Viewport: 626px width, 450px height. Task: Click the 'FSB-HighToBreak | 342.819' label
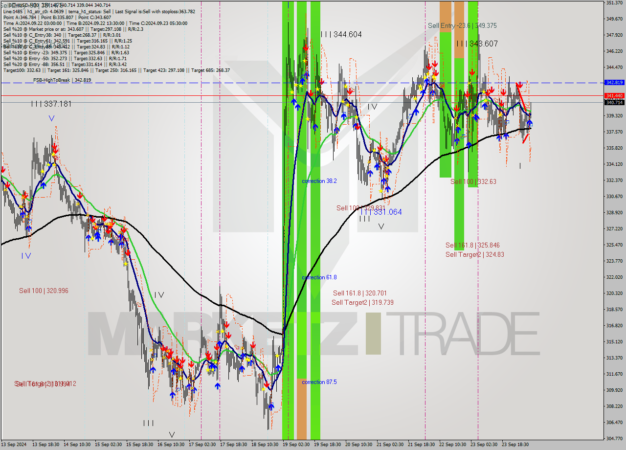tap(62, 80)
